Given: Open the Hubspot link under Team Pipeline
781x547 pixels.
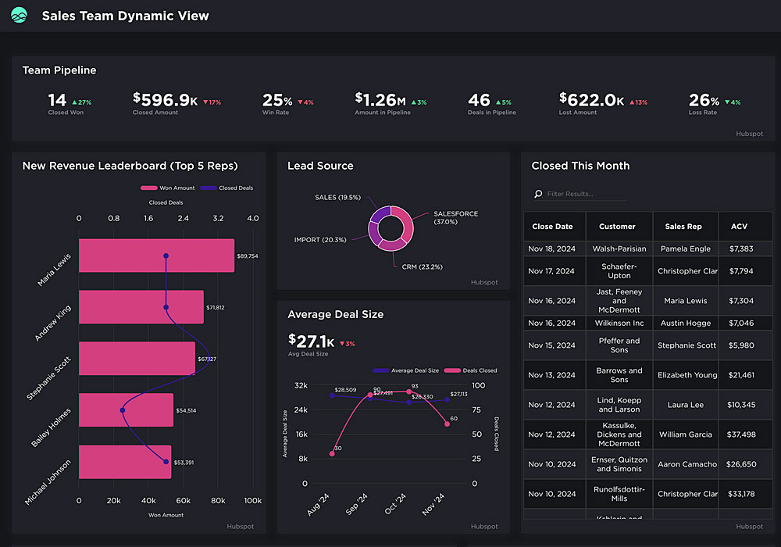Looking at the screenshot, I should pyautogui.click(x=749, y=134).
